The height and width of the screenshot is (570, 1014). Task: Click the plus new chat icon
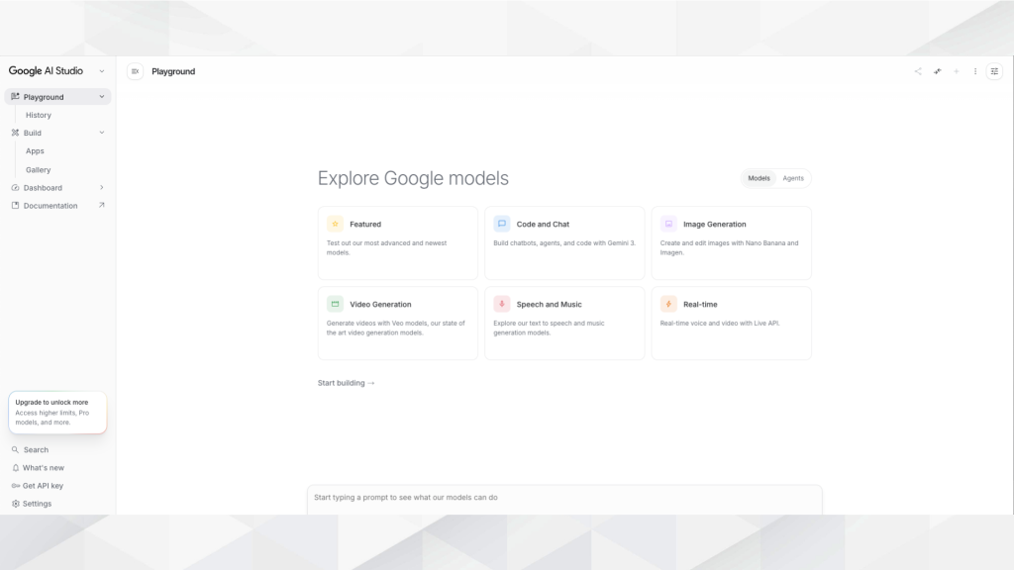point(957,71)
